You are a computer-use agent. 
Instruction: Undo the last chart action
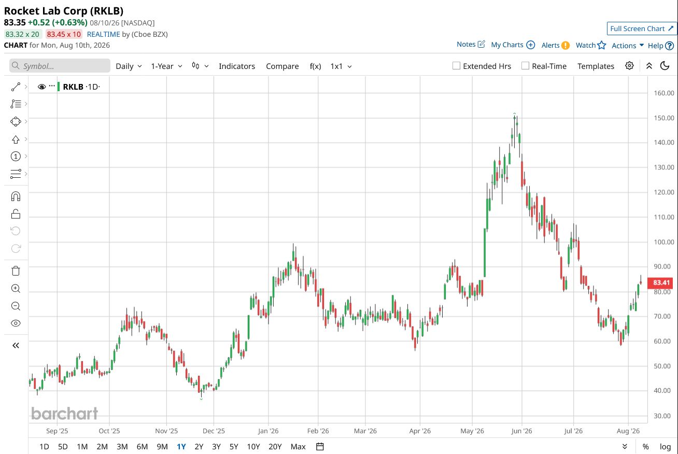16,231
